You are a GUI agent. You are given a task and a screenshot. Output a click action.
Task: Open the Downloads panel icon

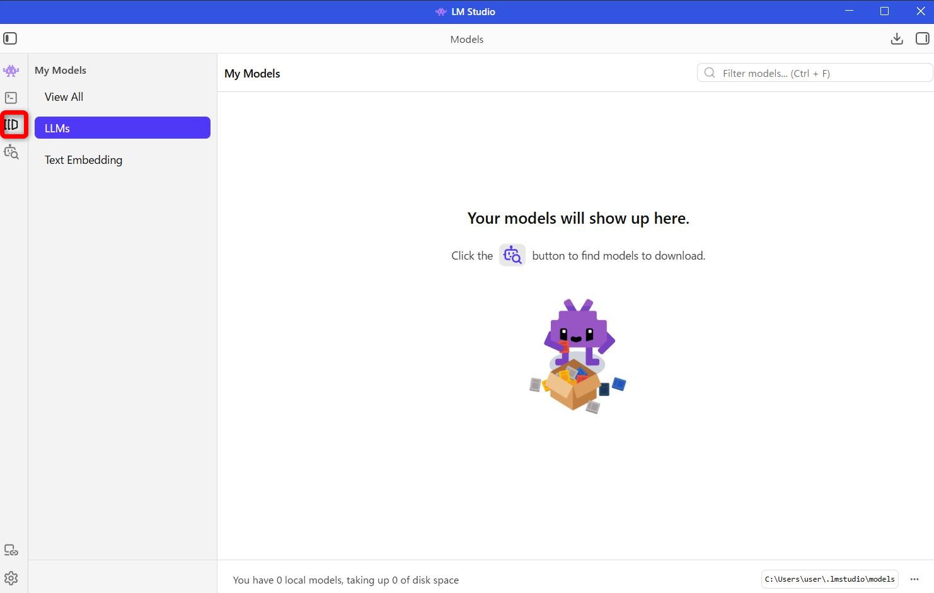(x=897, y=39)
